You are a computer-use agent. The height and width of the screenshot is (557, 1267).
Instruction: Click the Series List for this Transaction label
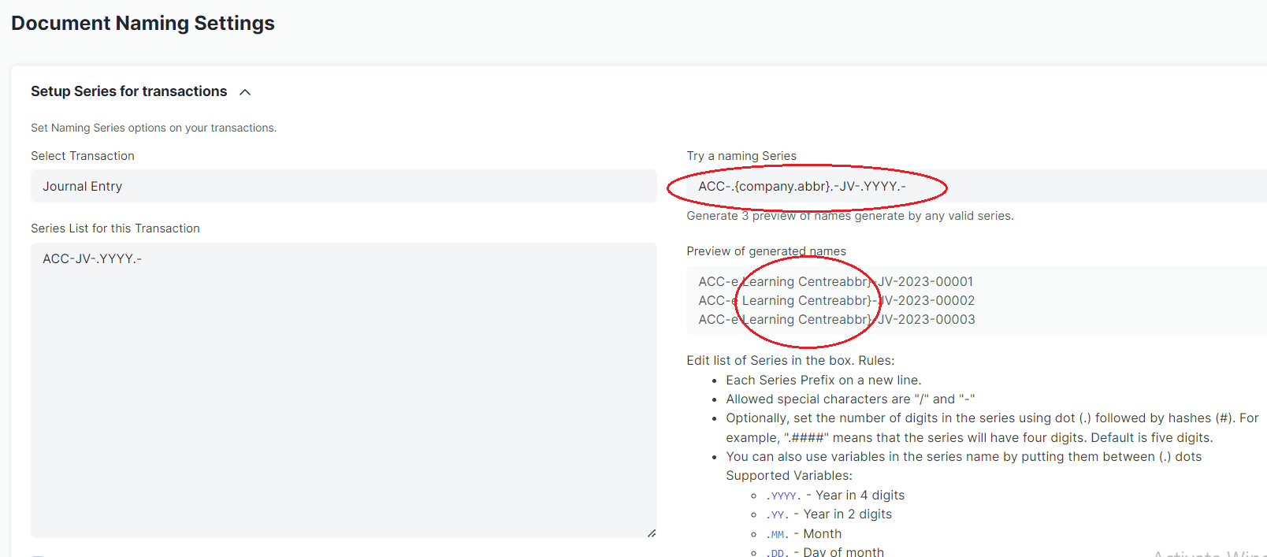(115, 228)
